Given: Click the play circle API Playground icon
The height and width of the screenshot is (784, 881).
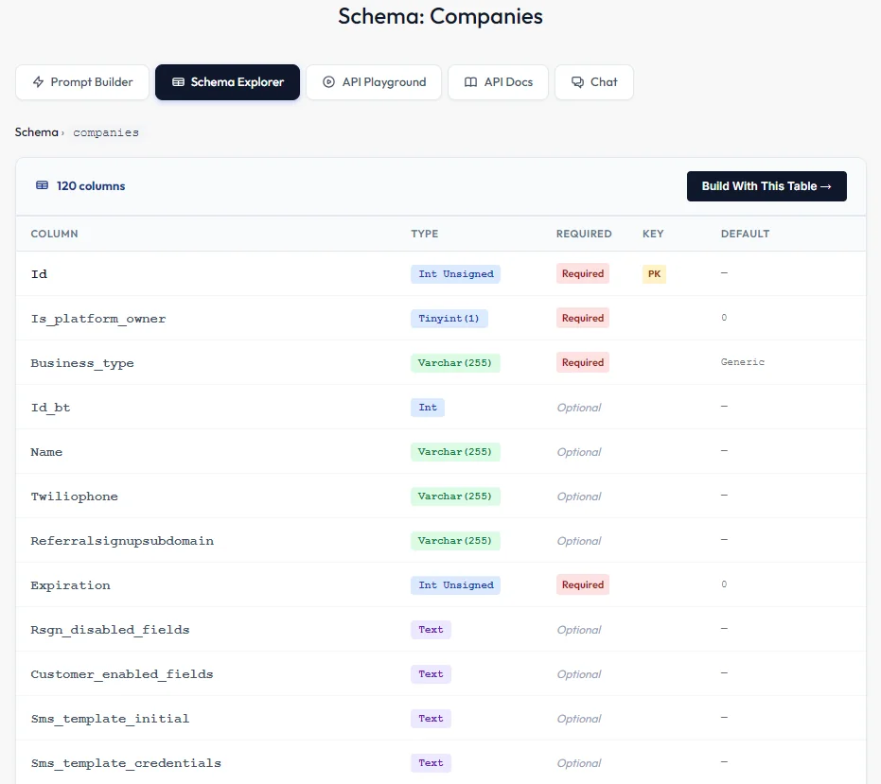Looking at the screenshot, I should (x=328, y=82).
